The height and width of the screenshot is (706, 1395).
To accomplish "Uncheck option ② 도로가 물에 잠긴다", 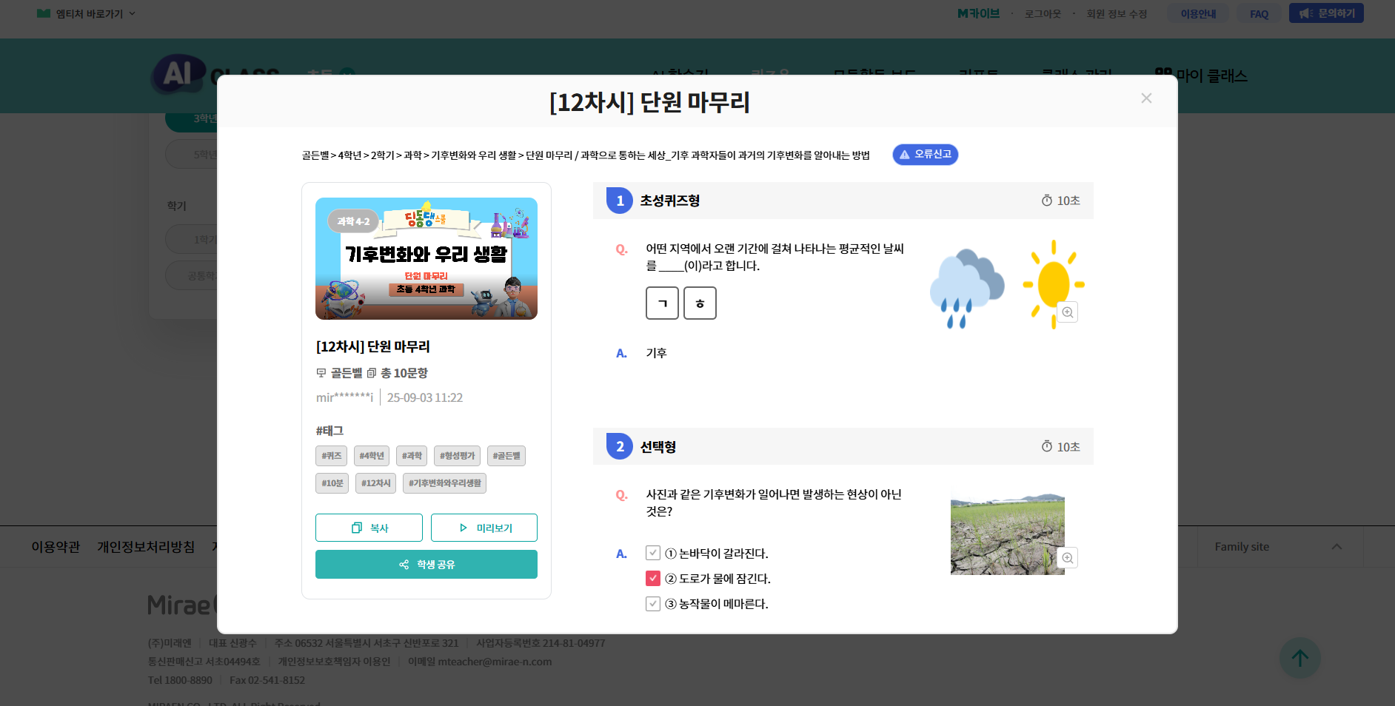I will [653, 578].
